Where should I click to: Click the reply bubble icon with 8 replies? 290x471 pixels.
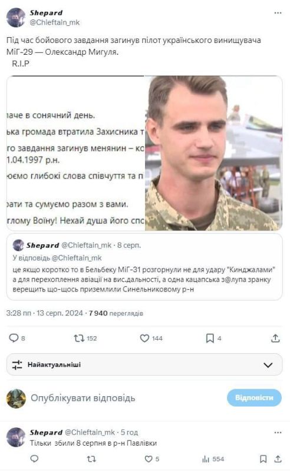pos(14,338)
